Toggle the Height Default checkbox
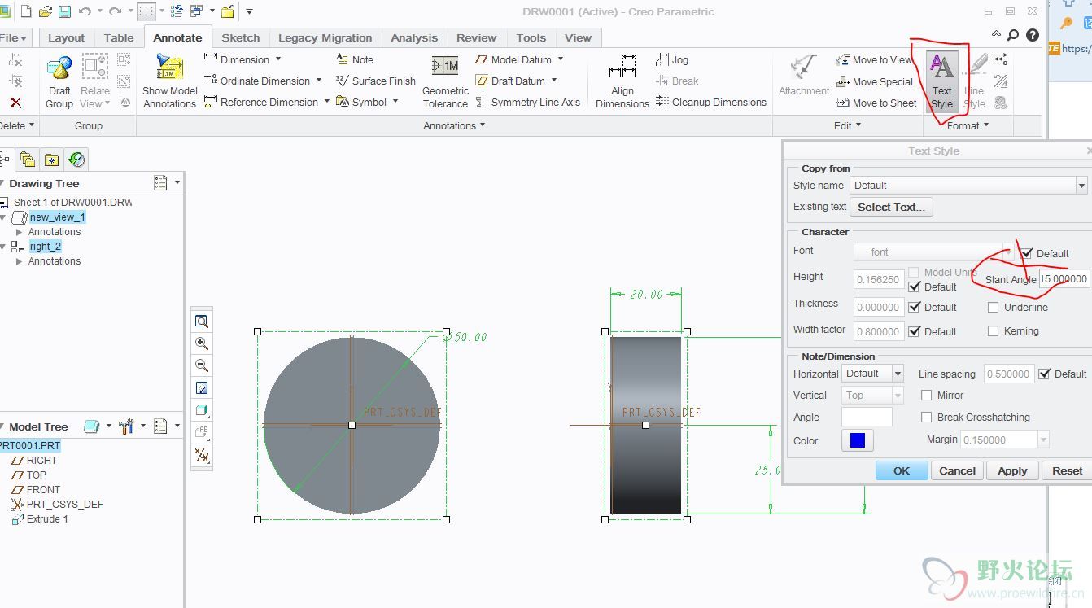 tap(915, 287)
